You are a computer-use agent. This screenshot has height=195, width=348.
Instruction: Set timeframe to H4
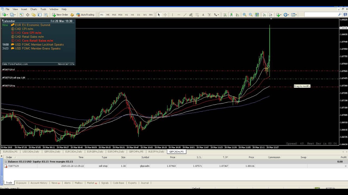tap(132, 15)
